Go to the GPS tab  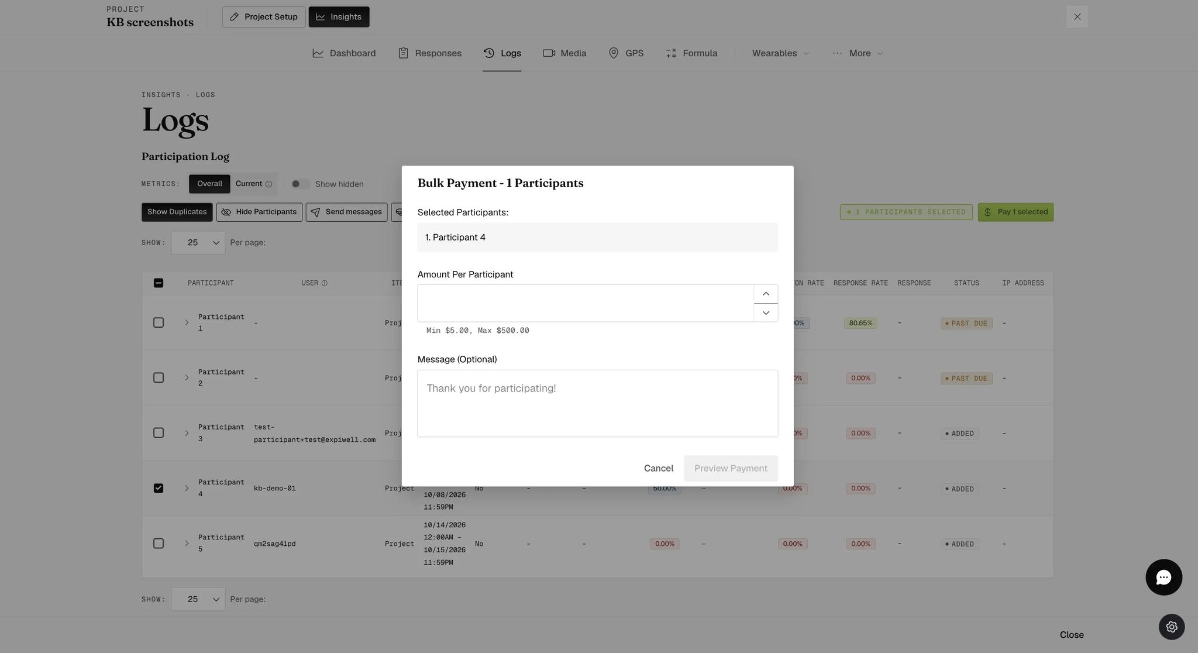click(x=626, y=53)
